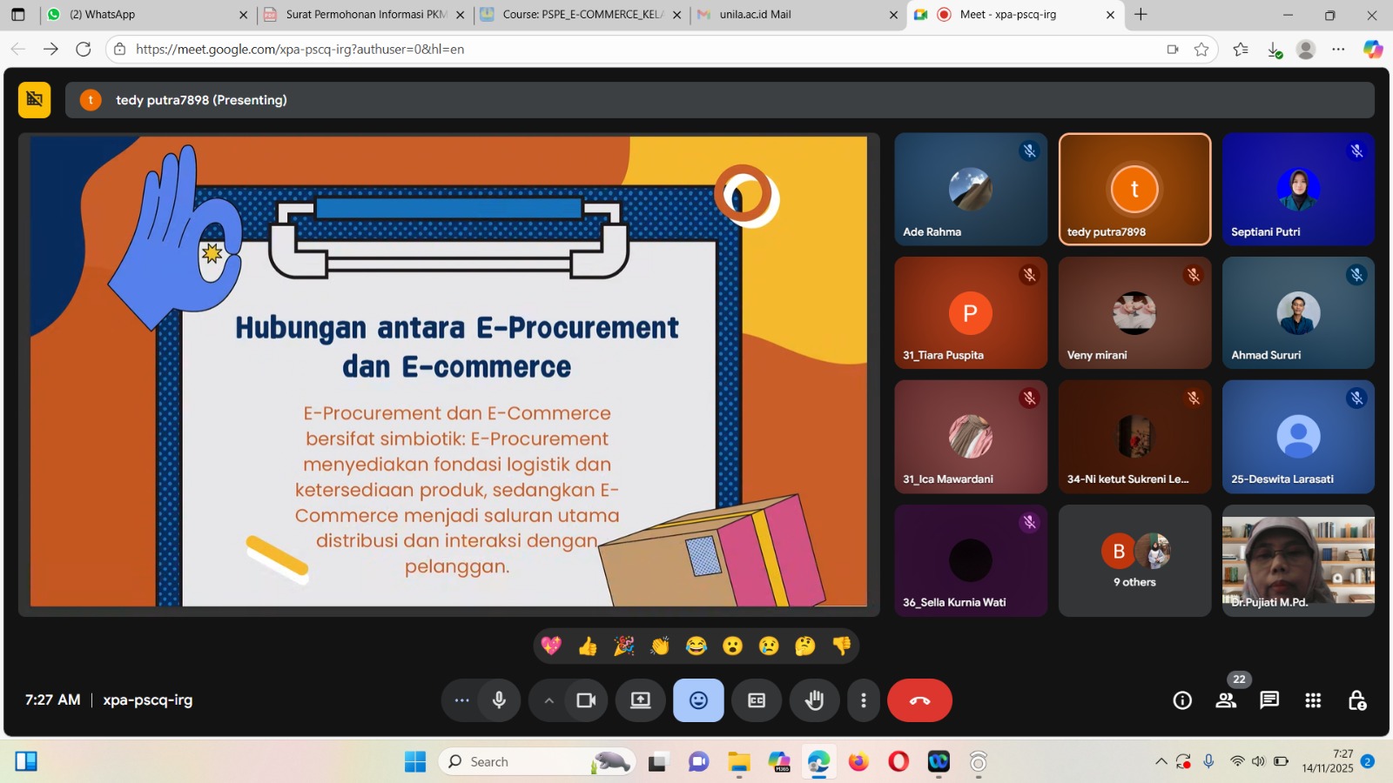Start presenting your screen

tap(641, 700)
